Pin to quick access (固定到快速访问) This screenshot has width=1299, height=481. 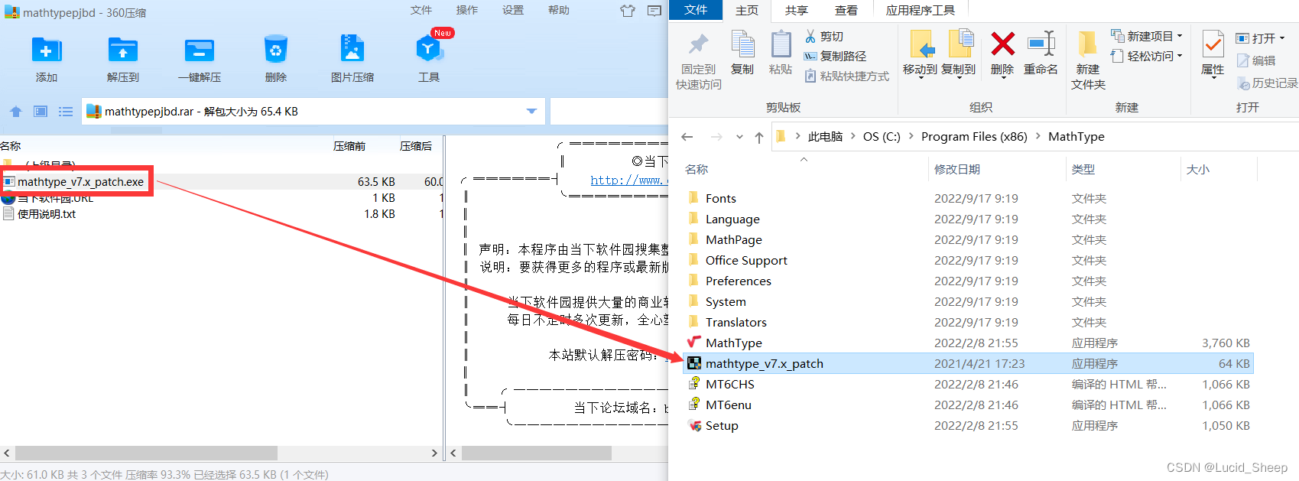(x=698, y=61)
